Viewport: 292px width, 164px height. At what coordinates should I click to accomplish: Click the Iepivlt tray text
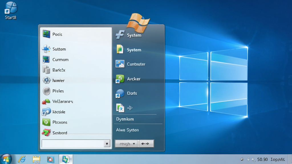(278, 159)
